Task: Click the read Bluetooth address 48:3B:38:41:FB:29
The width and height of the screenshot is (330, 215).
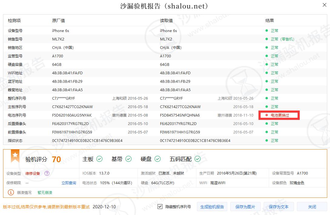Action: point(175,82)
